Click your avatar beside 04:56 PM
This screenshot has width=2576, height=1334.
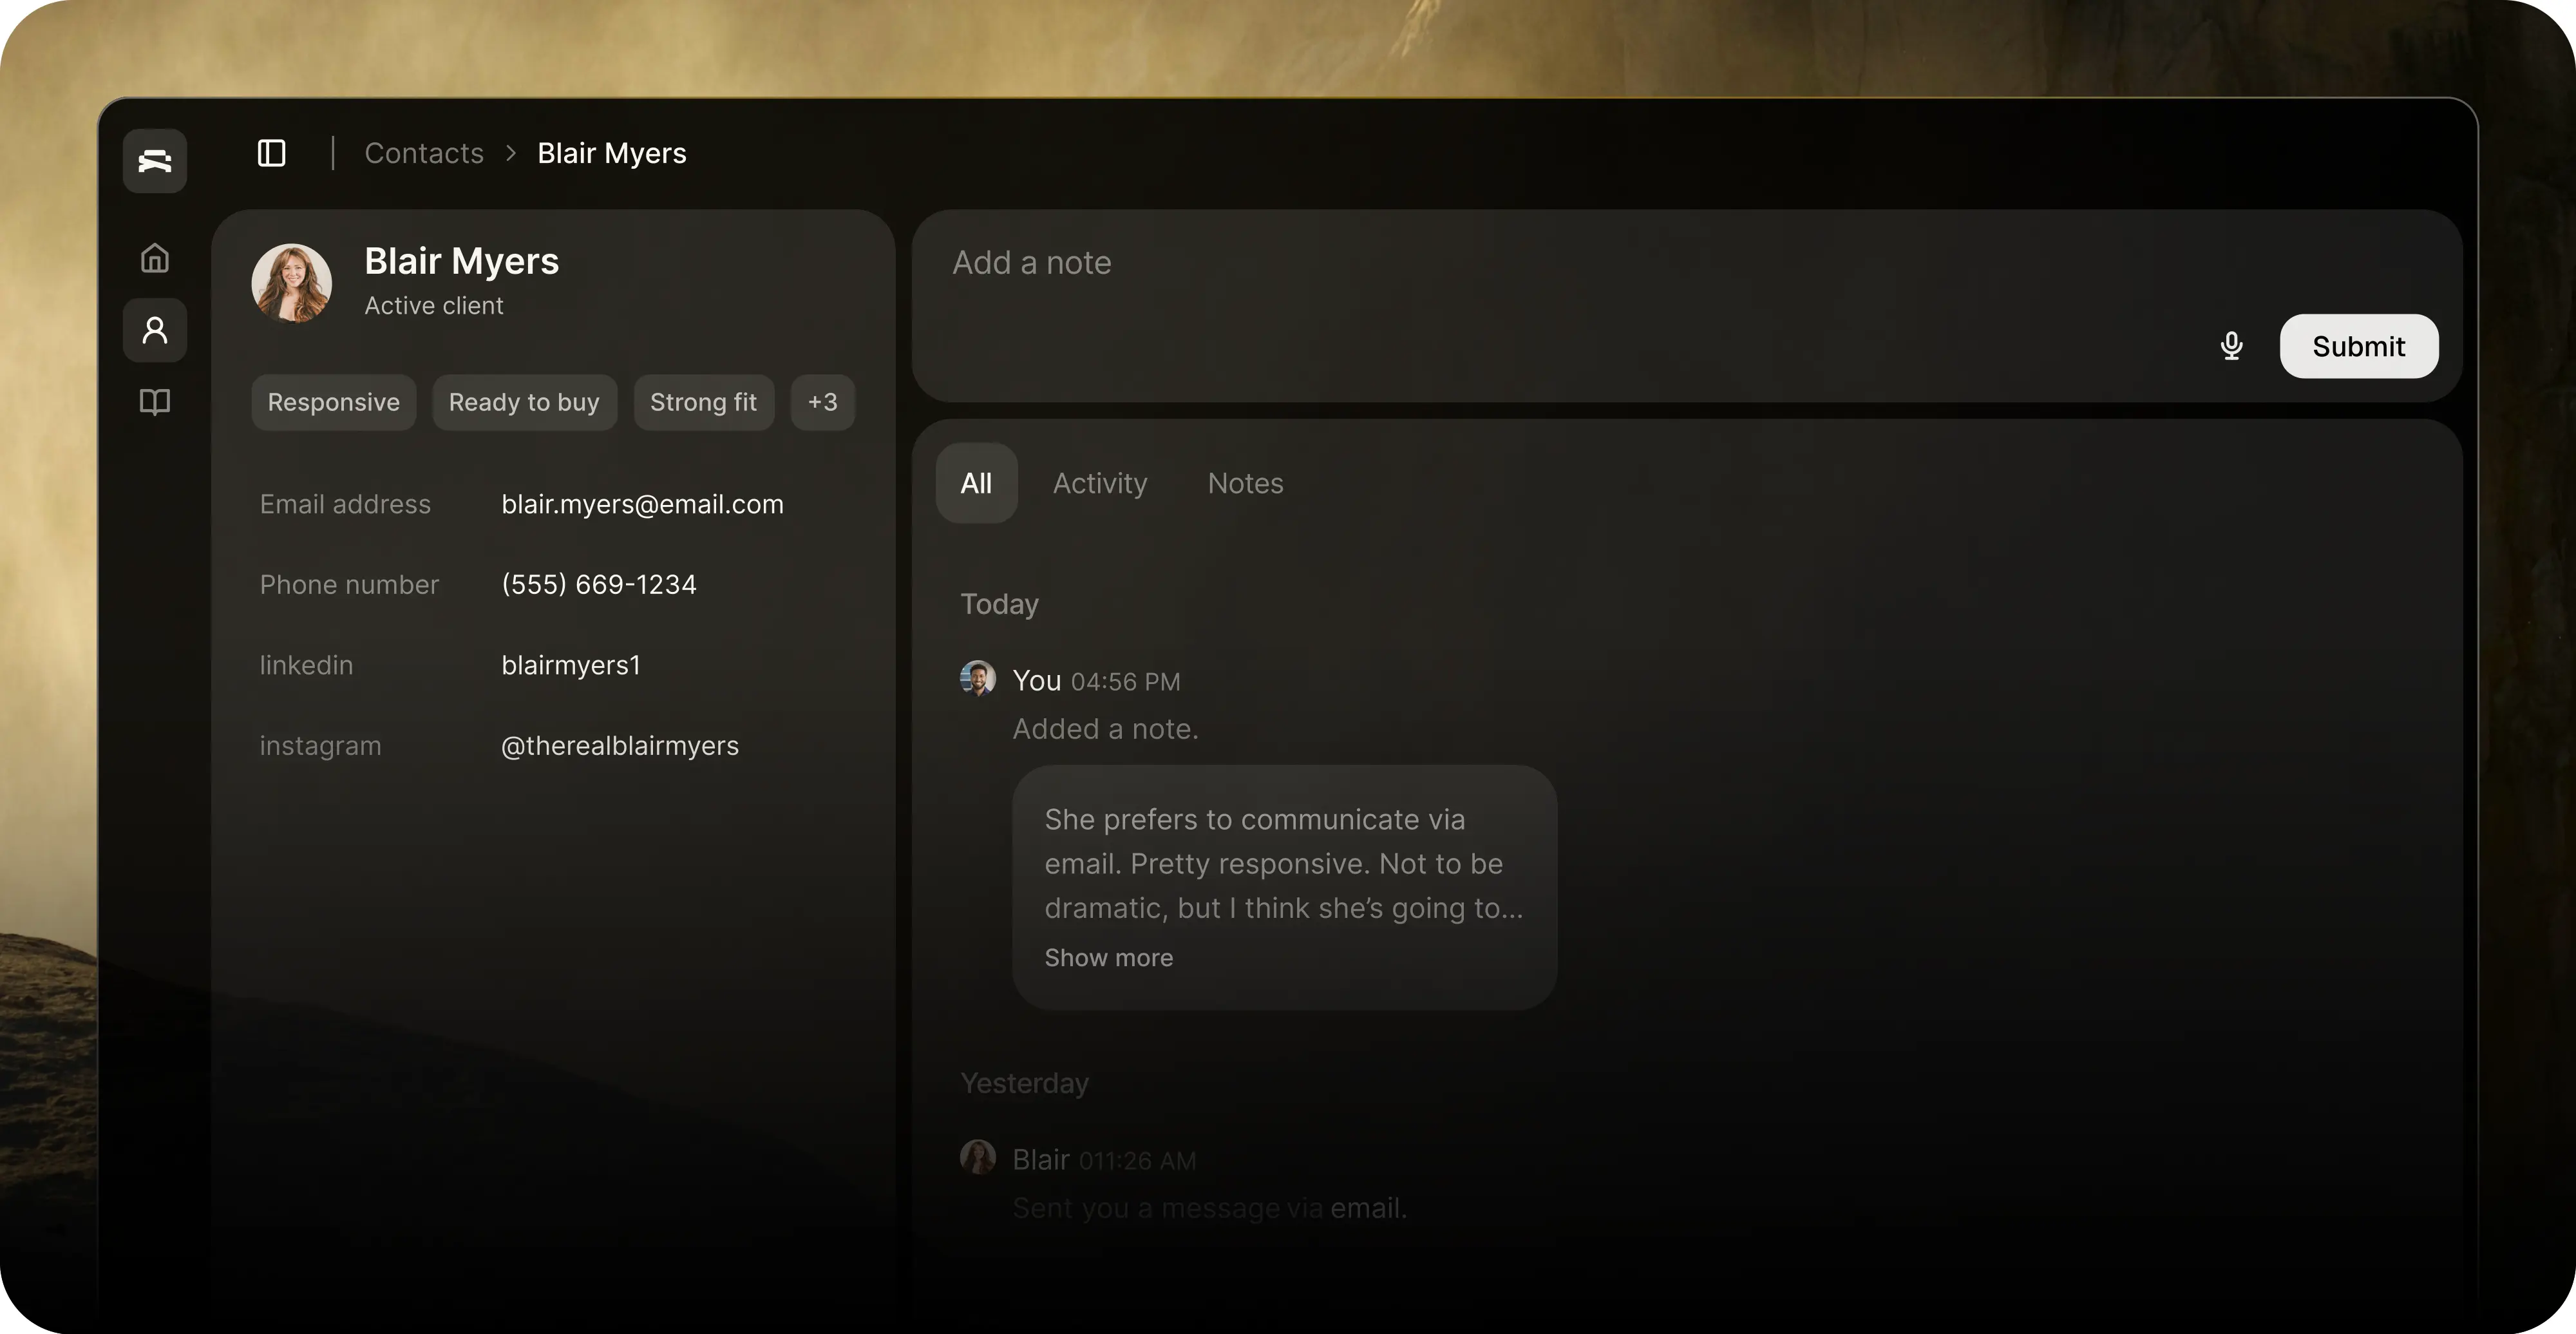click(x=977, y=678)
